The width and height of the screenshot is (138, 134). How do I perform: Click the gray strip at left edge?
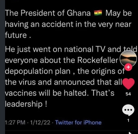point(3,67)
